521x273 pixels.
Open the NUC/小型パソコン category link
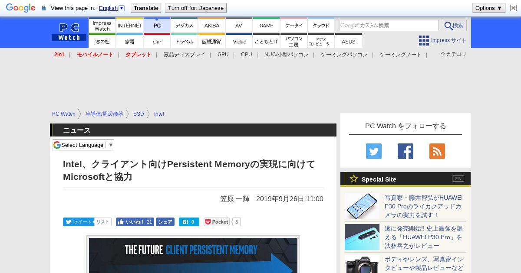point(287,55)
